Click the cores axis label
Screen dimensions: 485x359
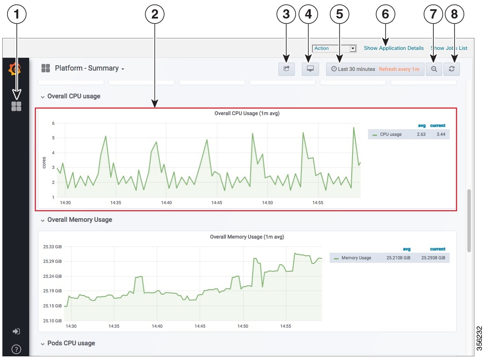(44, 163)
